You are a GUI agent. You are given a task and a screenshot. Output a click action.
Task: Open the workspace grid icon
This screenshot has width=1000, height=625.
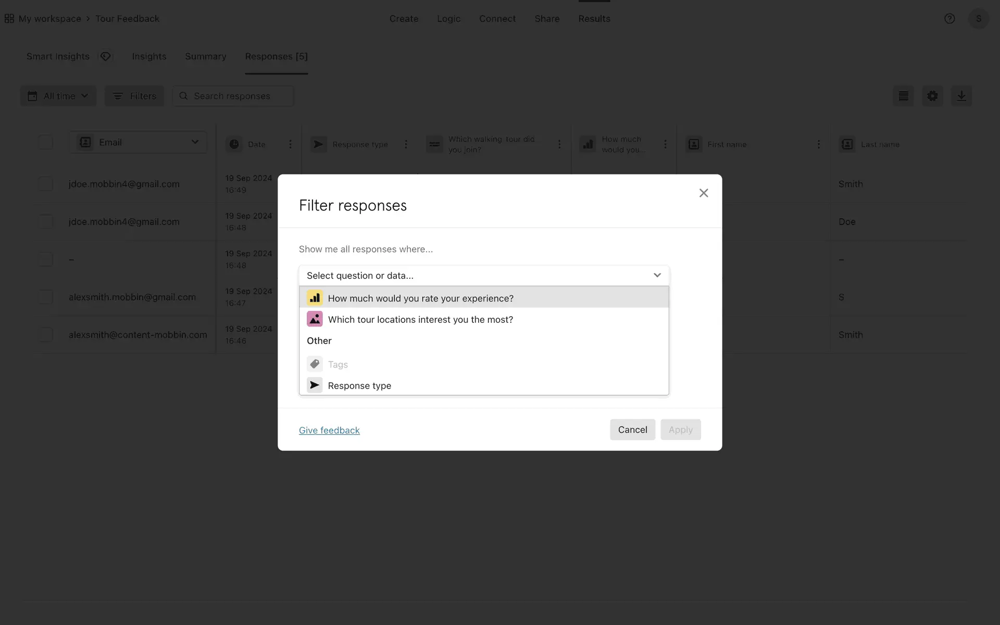[x=9, y=19]
